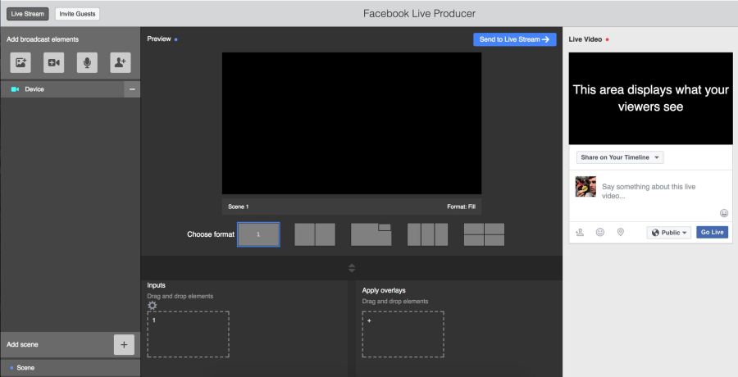Open the Inputs settings gear

coord(152,306)
